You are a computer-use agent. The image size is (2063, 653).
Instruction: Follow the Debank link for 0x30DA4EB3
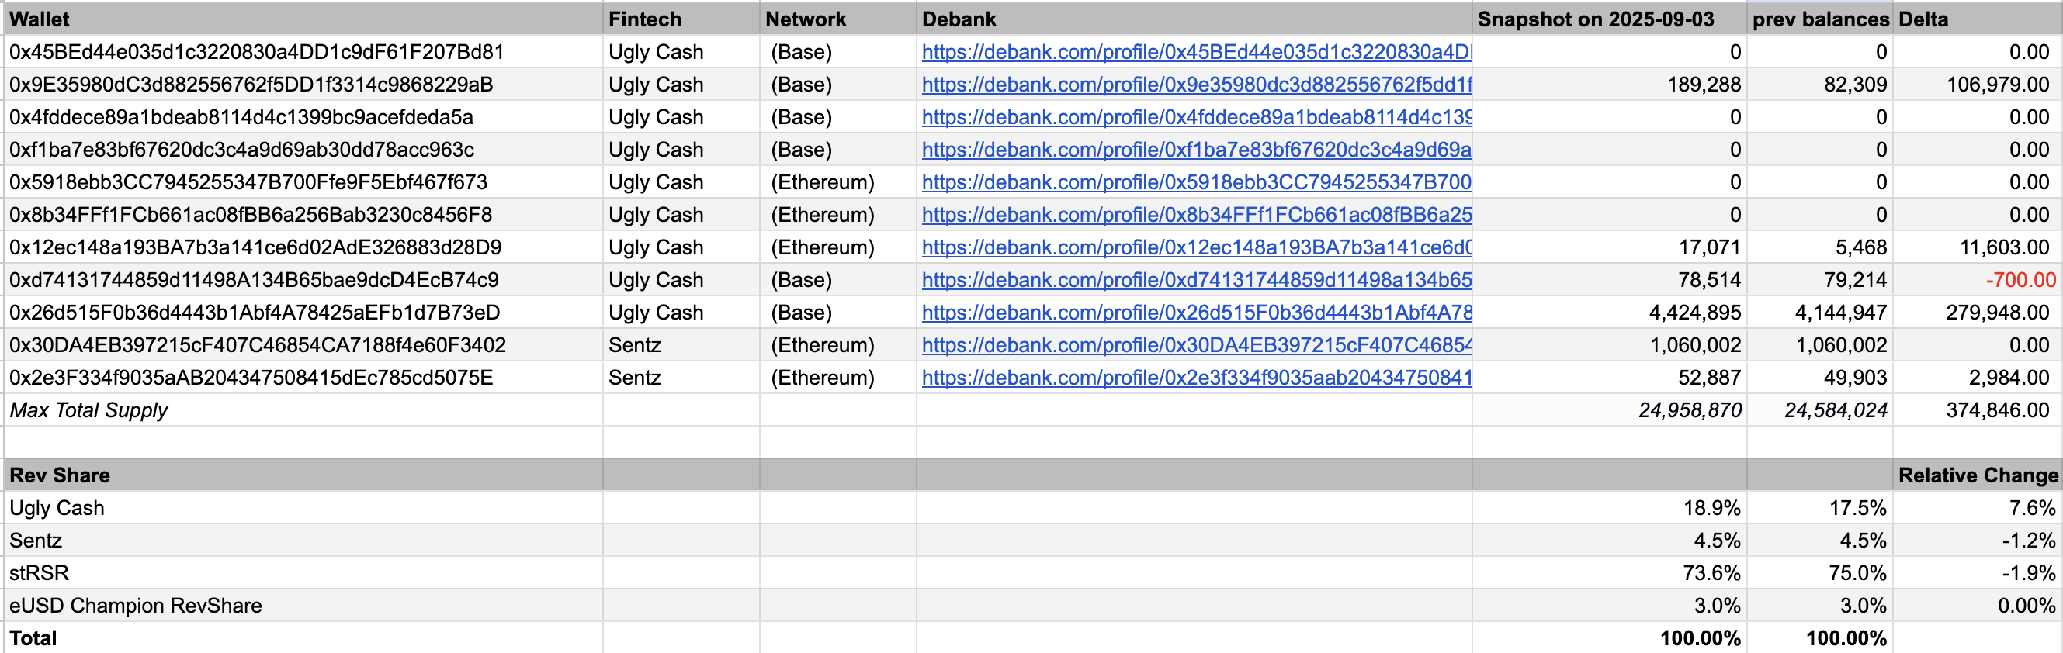[x=1194, y=345]
